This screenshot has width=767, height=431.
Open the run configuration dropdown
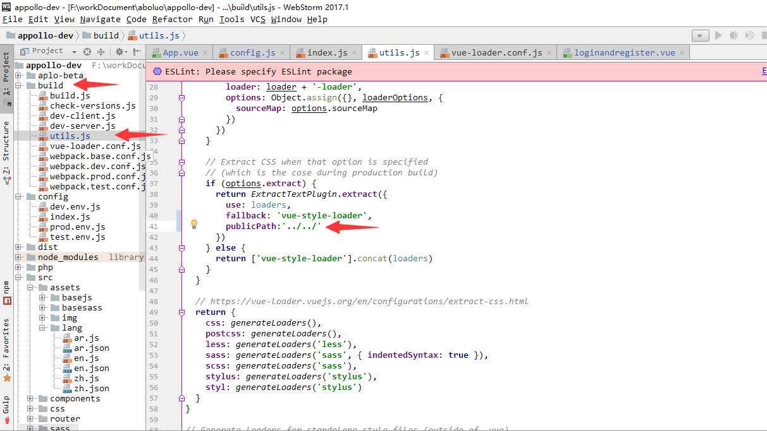coord(700,36)
